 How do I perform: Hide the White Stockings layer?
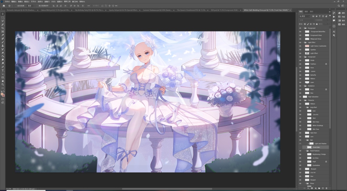(300, 126)
